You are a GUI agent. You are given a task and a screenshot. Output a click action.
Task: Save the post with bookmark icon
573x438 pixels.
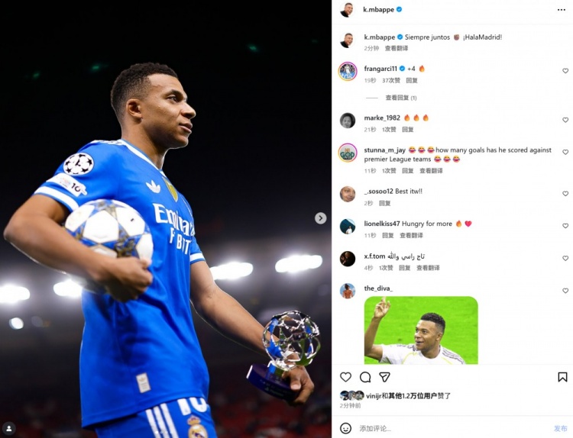click(x=562, y=377)
